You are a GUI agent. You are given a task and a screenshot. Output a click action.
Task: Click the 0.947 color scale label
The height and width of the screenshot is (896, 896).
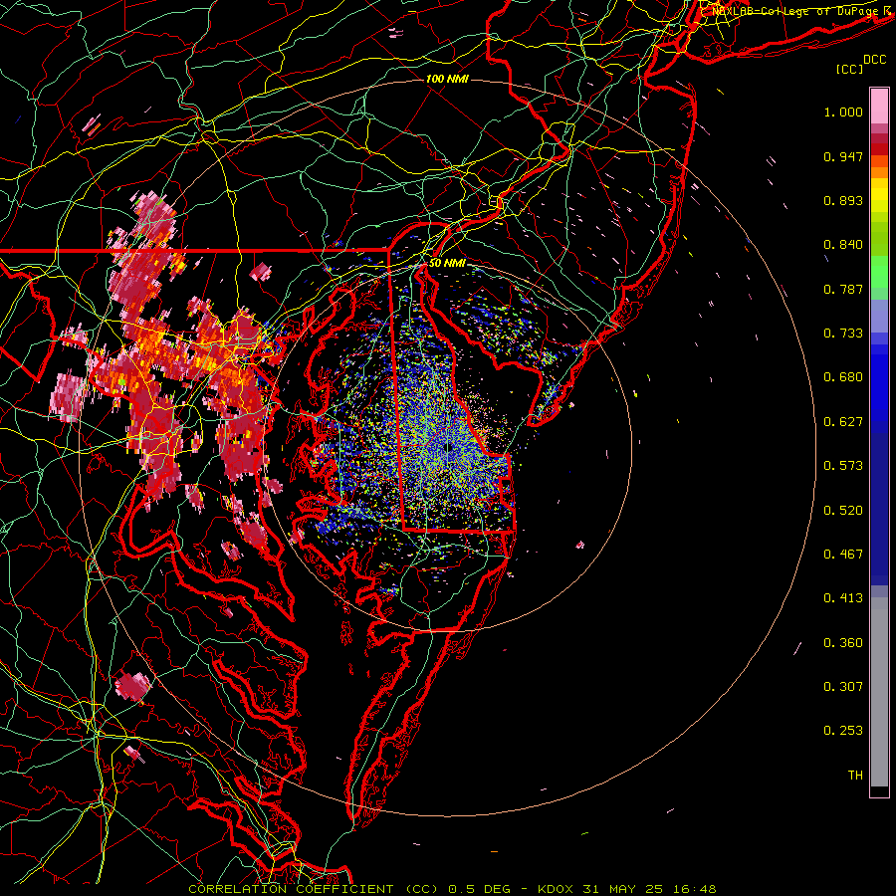(x=843, y=156)
